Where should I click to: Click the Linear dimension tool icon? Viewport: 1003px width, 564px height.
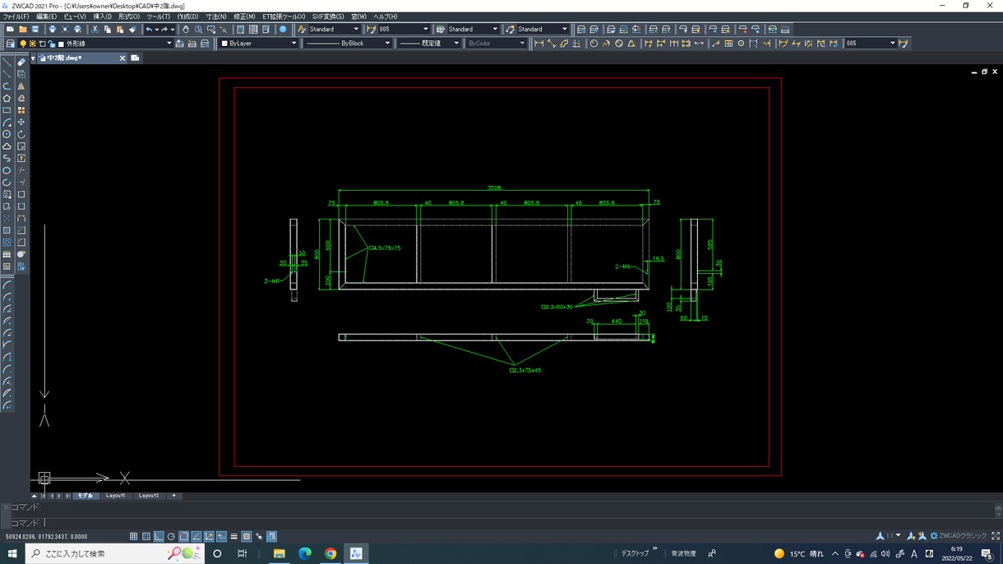(x=538, y=44)
